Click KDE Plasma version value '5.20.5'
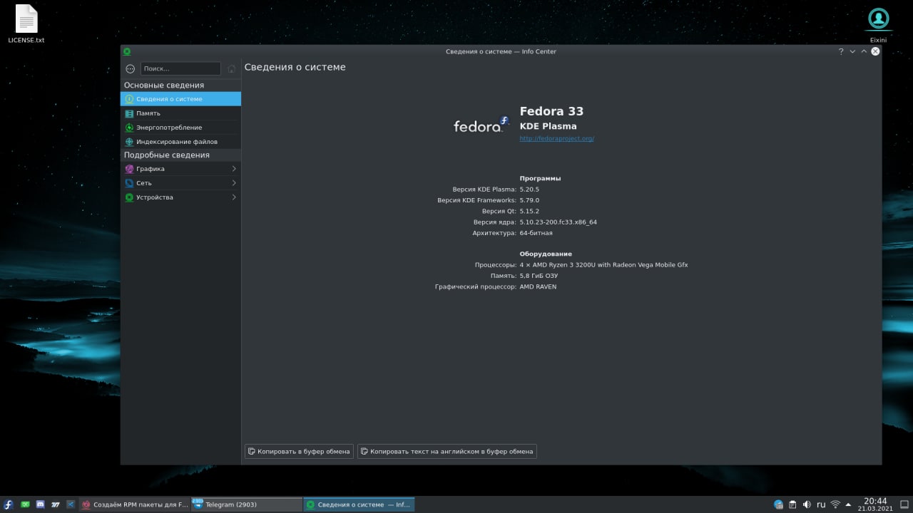Image resolution: width=913 pixels, height=513 pixels. 529,190
